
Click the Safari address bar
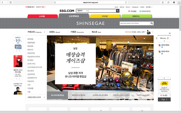(x=90, y=2)
